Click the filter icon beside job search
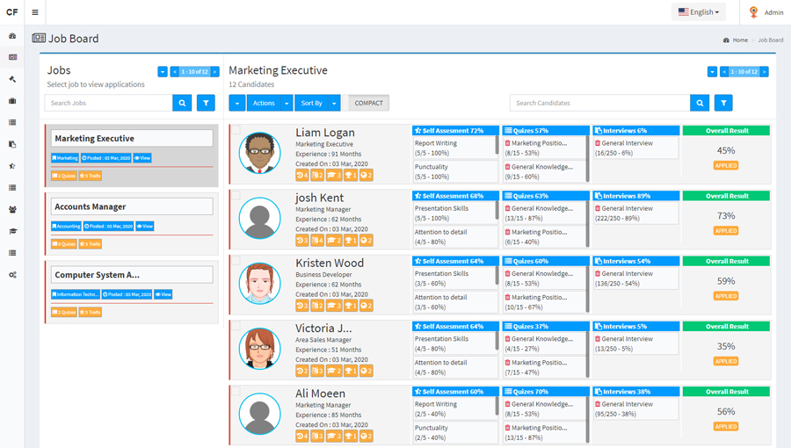Viewport: 791px width, 448px height. (x=206, y=103)
